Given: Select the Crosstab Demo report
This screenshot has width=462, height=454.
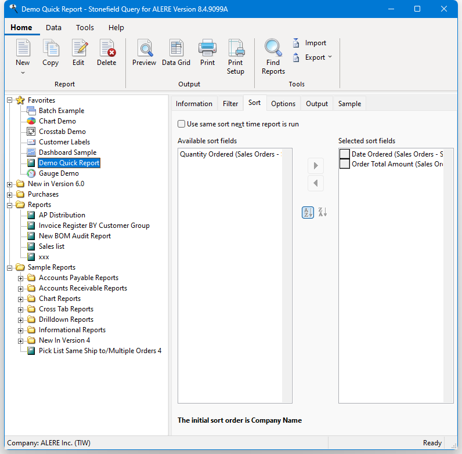Looking at the screenshot, I should coord(62,131).
